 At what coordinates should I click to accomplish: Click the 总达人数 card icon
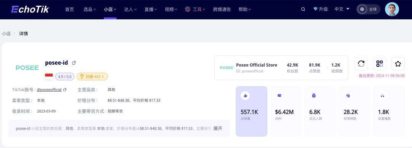(x=314, y=96)
